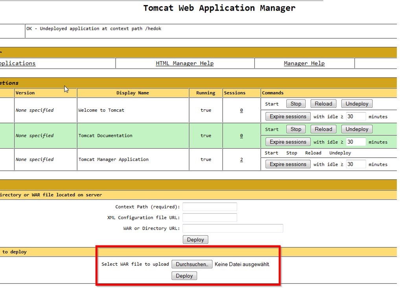Click the Commands column header
The image size is (400, 288).
[x=273, y=93]
